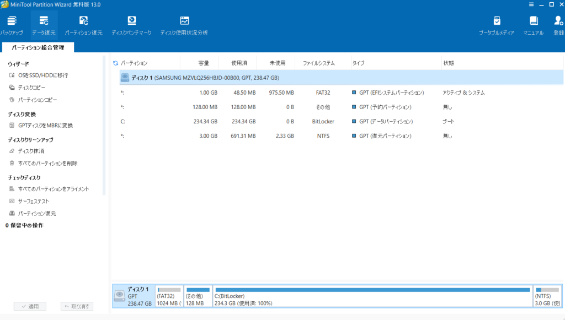
Task: Select ディスク抹消 under disk cleanup
Action: [x=30, y=151]
